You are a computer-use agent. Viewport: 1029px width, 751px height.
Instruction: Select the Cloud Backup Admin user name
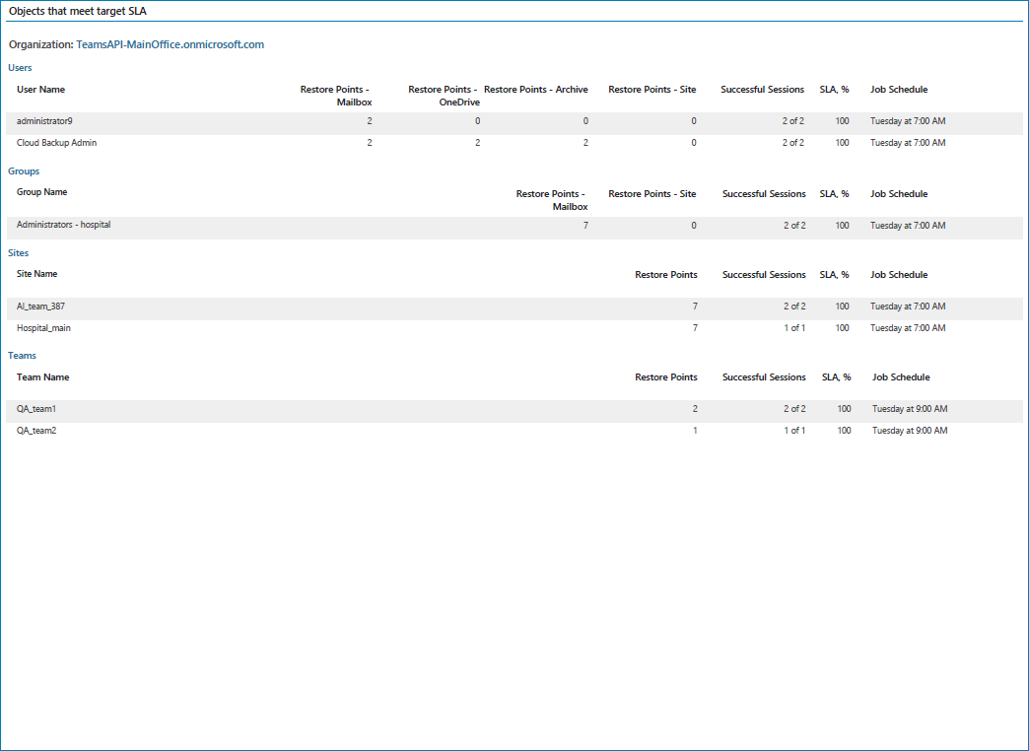56,143
